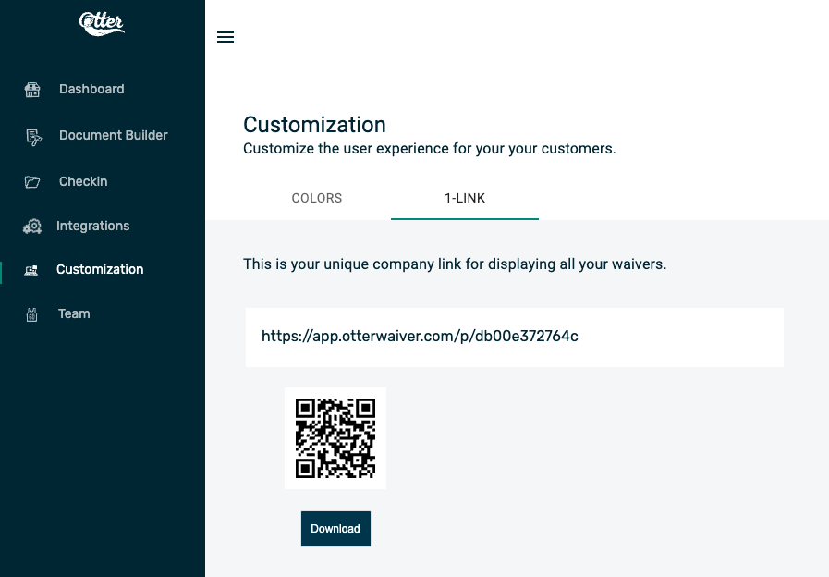The width and height of the screenshot is (829, 577).
Task: Click the Otter logo
Action: (102, 24)
